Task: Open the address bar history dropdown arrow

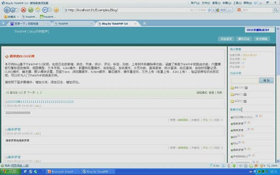Action: [x=213, y=10]
